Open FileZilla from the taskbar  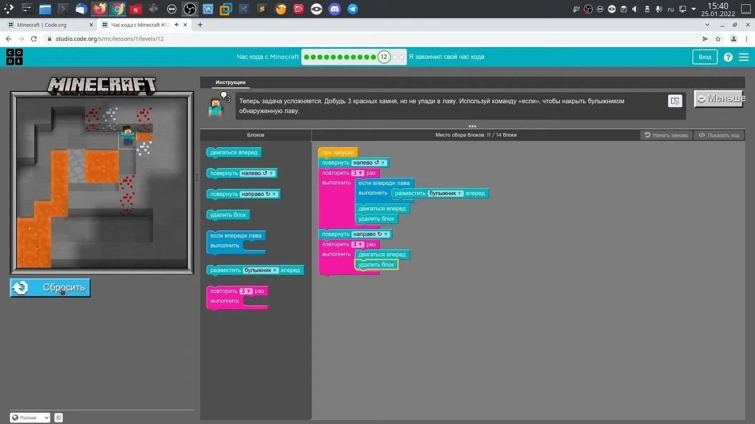(135, 9)
